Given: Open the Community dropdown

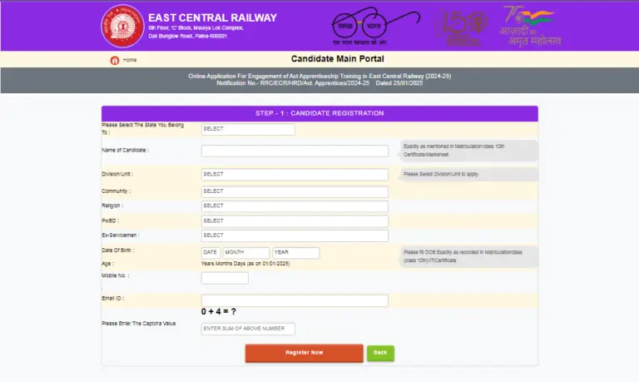Looking at the screenshot, I should [295, 191].
